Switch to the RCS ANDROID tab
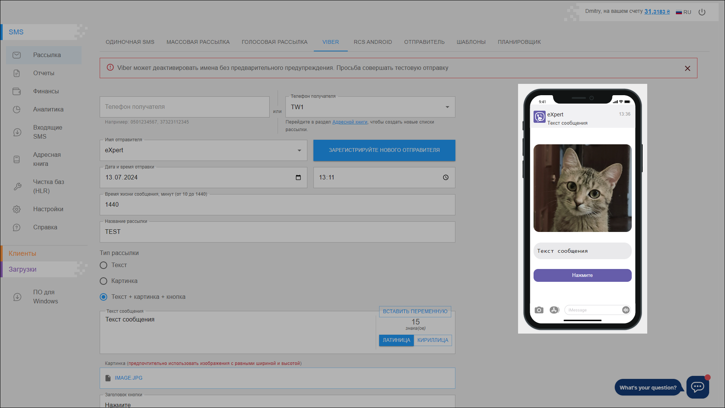The width and height of the screenshot is (725, 408). point(373,42)
